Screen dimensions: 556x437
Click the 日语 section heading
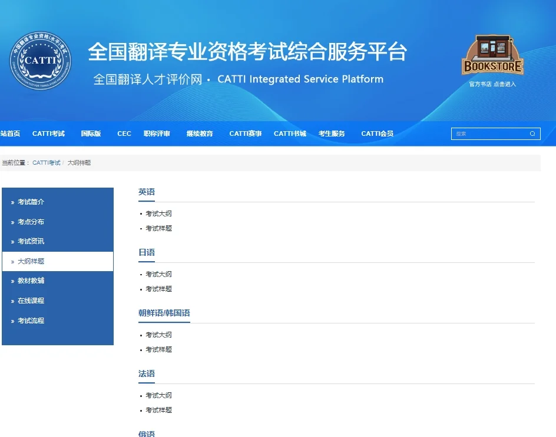(x=147, y=252)
